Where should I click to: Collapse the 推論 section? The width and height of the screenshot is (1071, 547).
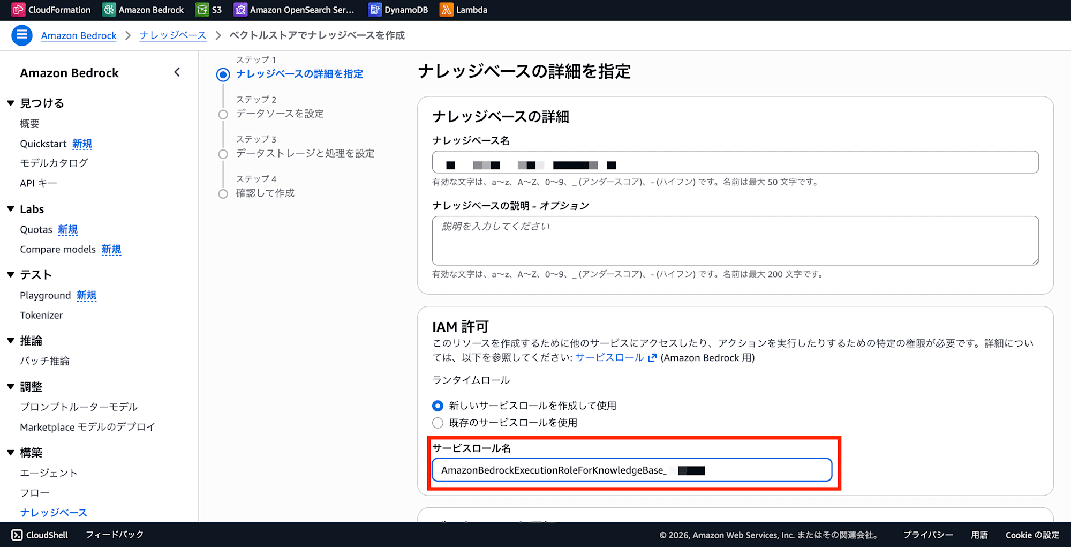(x=11, y=341)
